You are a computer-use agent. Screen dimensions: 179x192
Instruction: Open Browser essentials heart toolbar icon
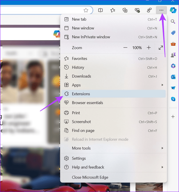pyautogui.click(x=137, y=10)
